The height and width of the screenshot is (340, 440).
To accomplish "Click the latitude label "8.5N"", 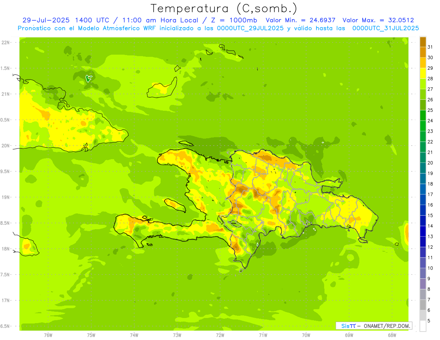I will (6, 223).
